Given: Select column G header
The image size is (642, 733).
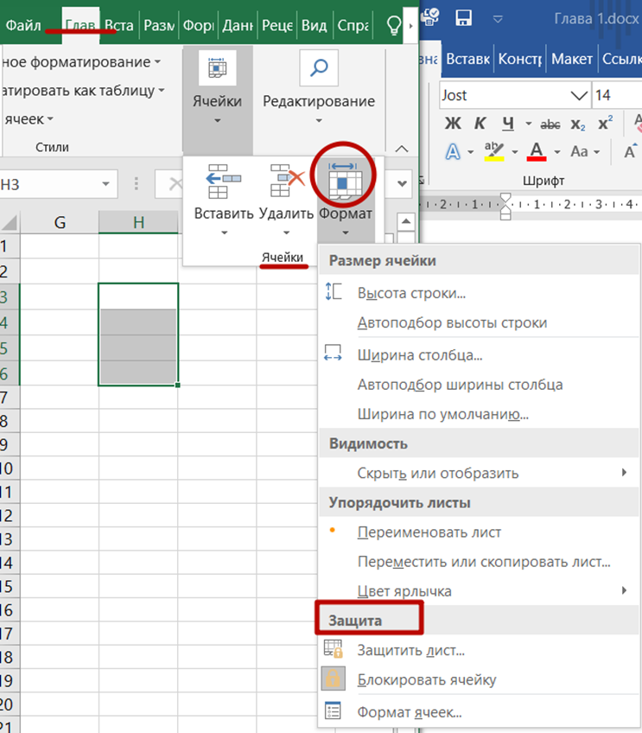Looking at the screenshot, I should (60, 222).
